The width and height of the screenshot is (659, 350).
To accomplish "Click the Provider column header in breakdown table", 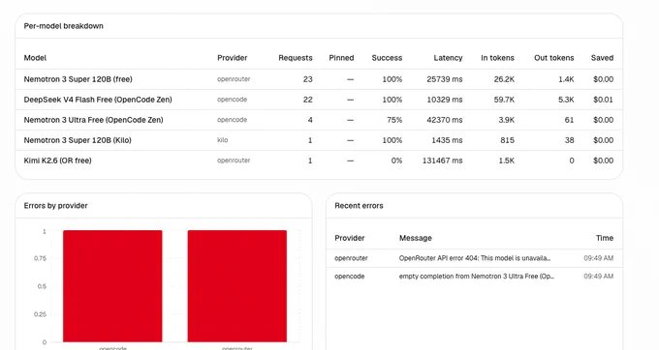I will 232,58.
